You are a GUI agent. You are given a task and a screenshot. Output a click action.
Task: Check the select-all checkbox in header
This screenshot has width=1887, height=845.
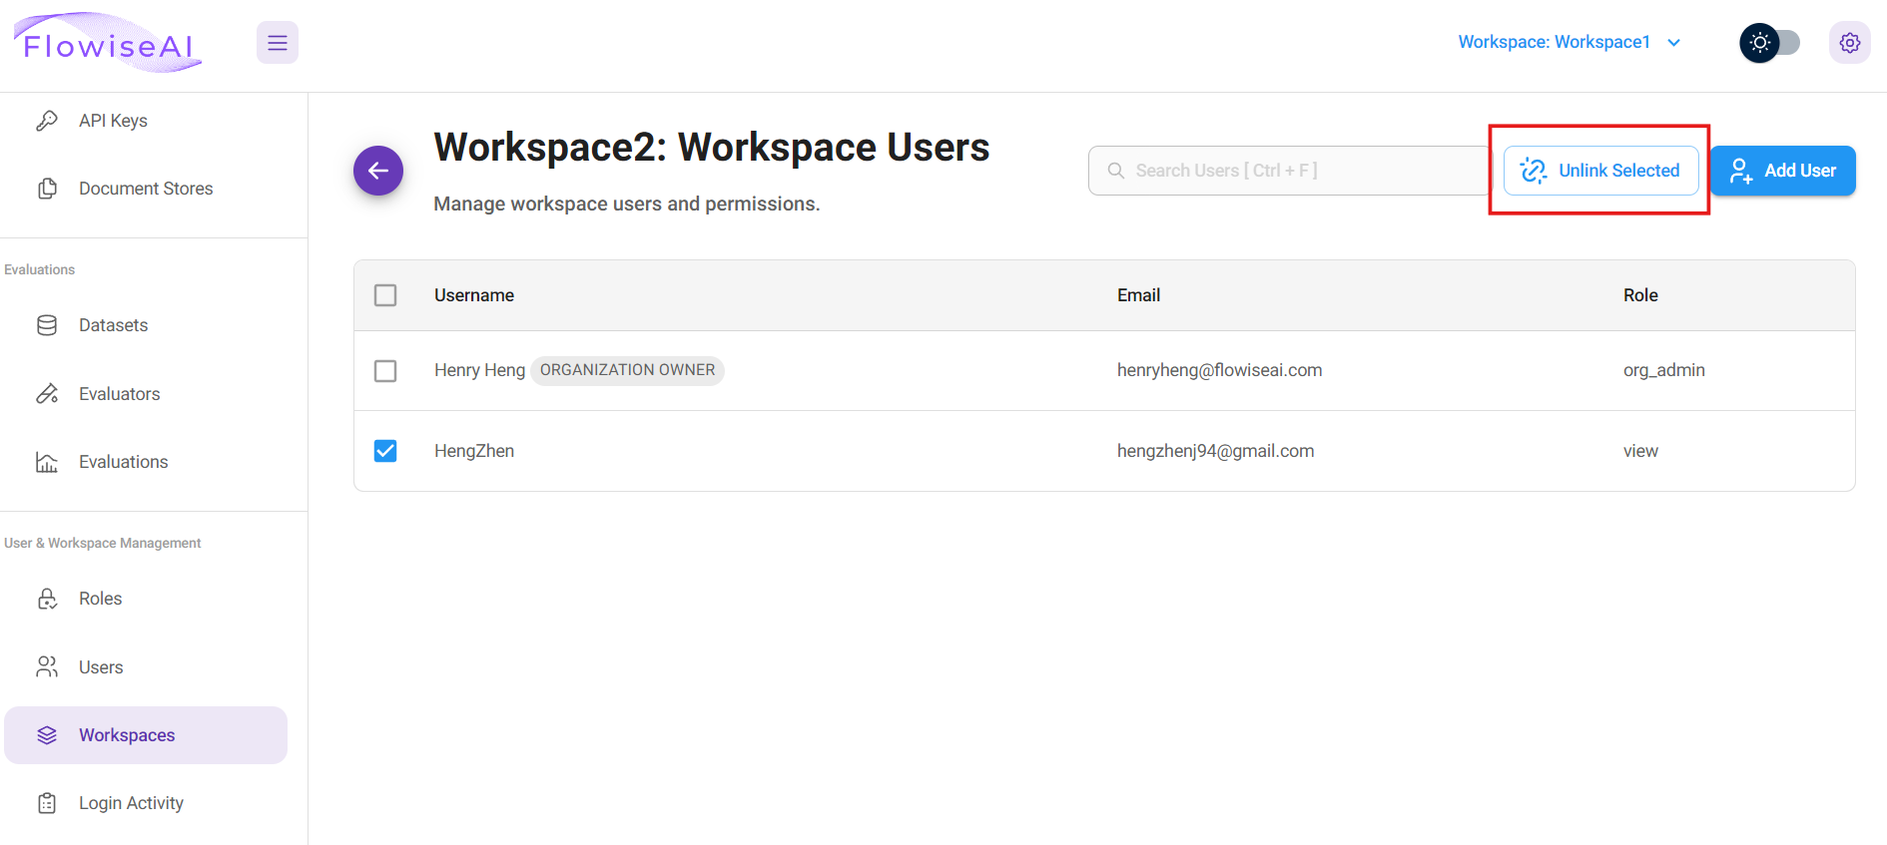(385, 295)
